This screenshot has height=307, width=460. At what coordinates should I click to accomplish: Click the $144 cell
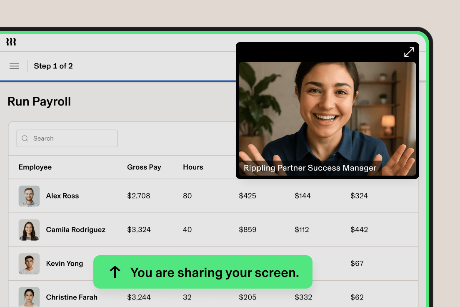[x=303, y=196]
